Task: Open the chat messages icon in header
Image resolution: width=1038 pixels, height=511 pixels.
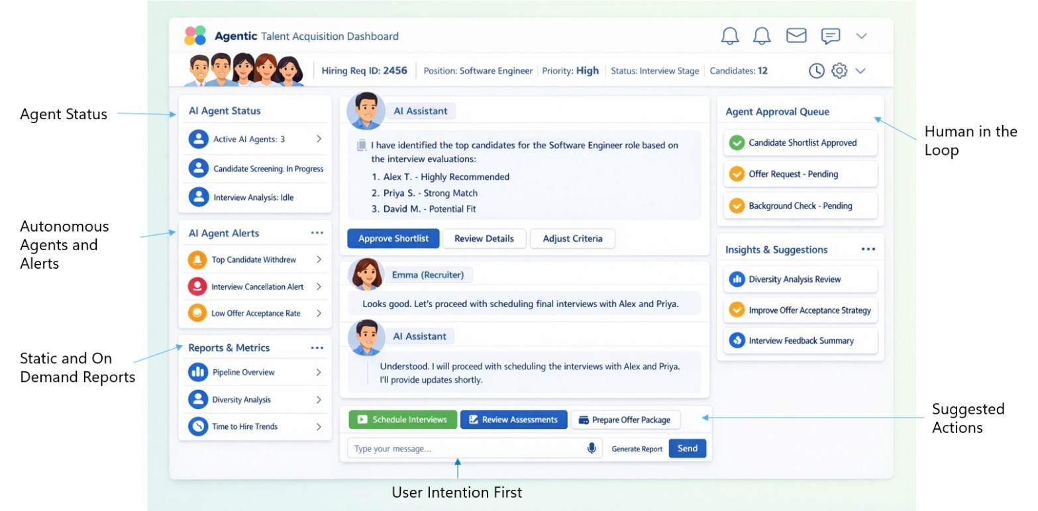Action: 830,36
